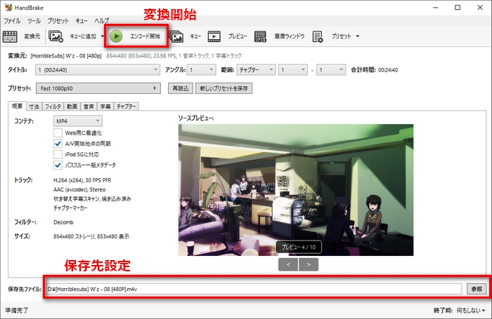Open the コンテナ MP4 dropdown
Viewport: 492px width, 319px height.
(x=78, y=121)
